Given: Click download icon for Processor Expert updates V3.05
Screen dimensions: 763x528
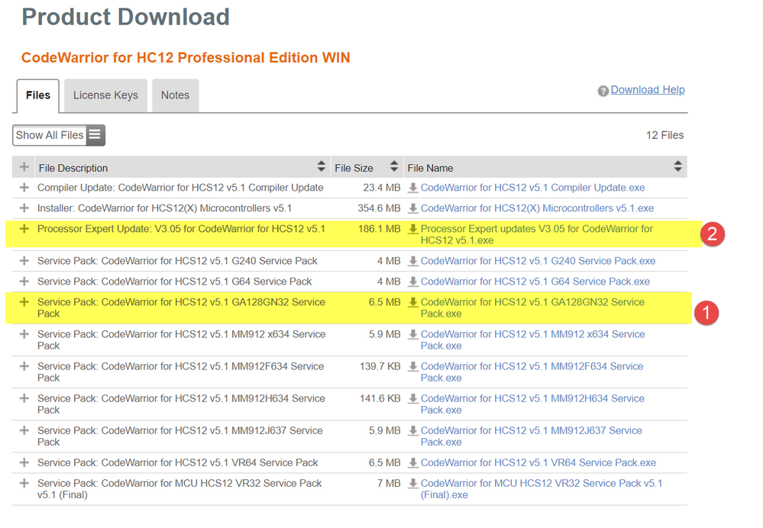Looking at the screenshot, I should coord(412,228).
